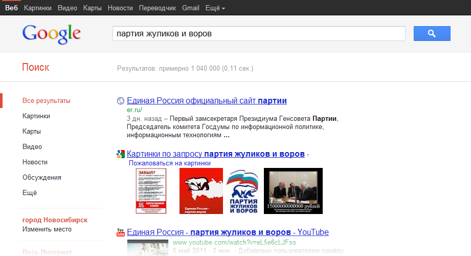This screenshot has width=471, height=256.
Task: Filter by Картинки in the sidebar
Action: click(x=36, y=116)
